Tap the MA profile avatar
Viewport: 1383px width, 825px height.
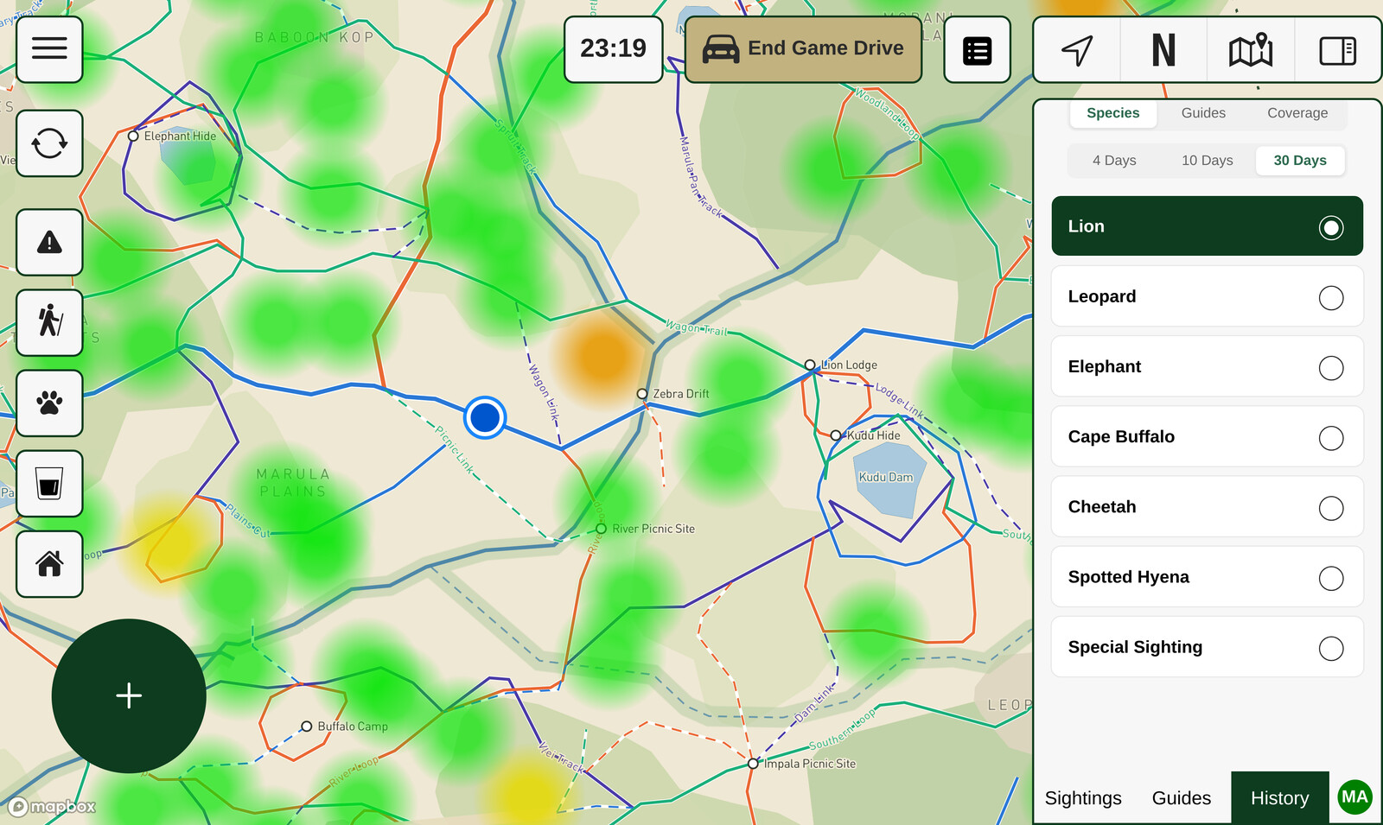pos(1354,796)
